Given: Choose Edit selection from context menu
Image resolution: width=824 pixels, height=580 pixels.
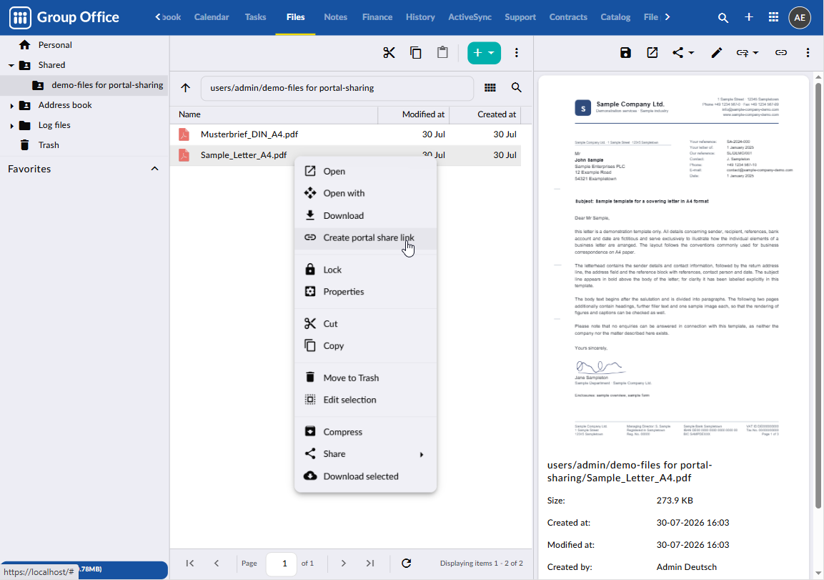Looking at the screenshot, I should pos(365,400).
